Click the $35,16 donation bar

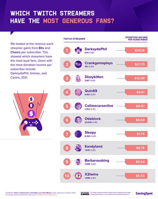click(136, 51)
